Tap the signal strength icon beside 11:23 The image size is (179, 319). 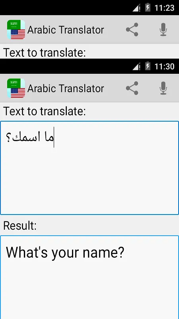(137, 8)
